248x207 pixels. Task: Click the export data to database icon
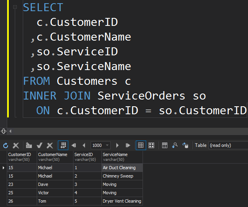pyautogui.click(x=185, y=145)
